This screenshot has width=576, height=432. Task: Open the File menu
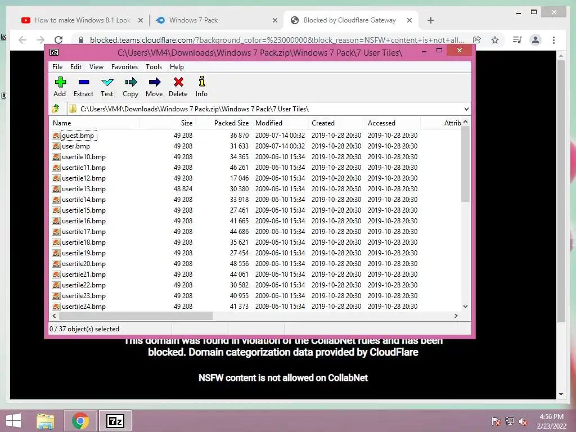click(x=57, y=67)
